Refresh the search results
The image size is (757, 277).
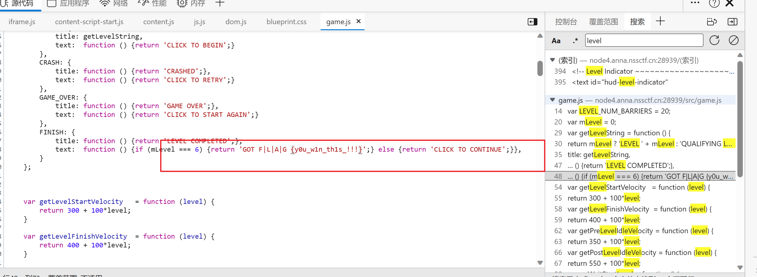click(714, 40)
